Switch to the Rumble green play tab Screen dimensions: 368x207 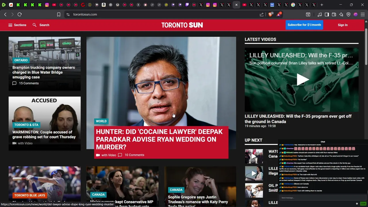click(4, 5)
